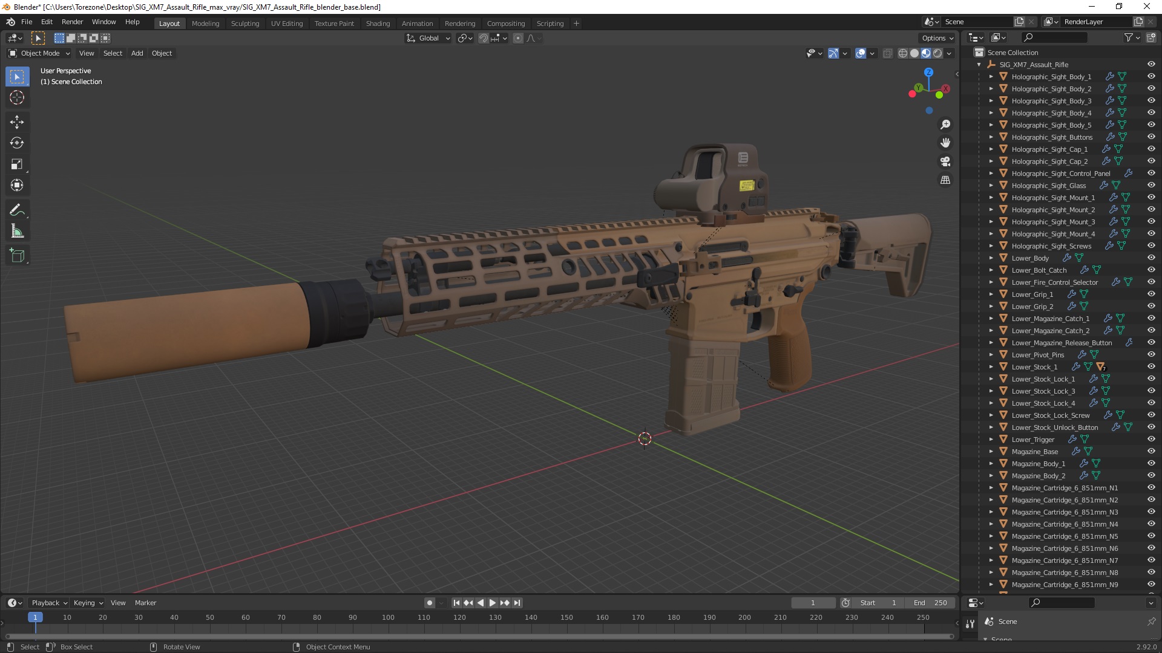
Task: Click the End frame field
Action: pyautogui.click(x=930, y=603)
